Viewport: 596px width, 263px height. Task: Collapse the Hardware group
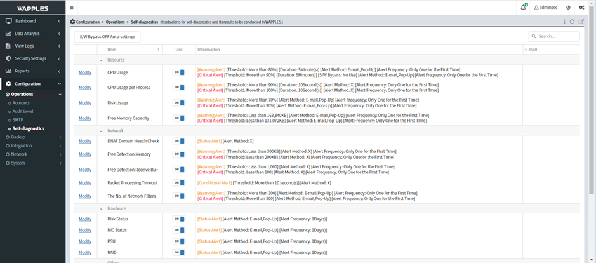[102, 208]
